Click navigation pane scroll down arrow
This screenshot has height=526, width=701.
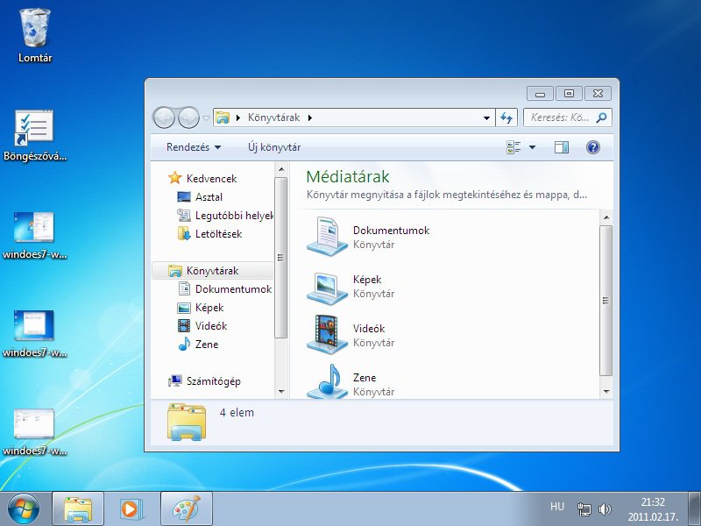(280, 391)
